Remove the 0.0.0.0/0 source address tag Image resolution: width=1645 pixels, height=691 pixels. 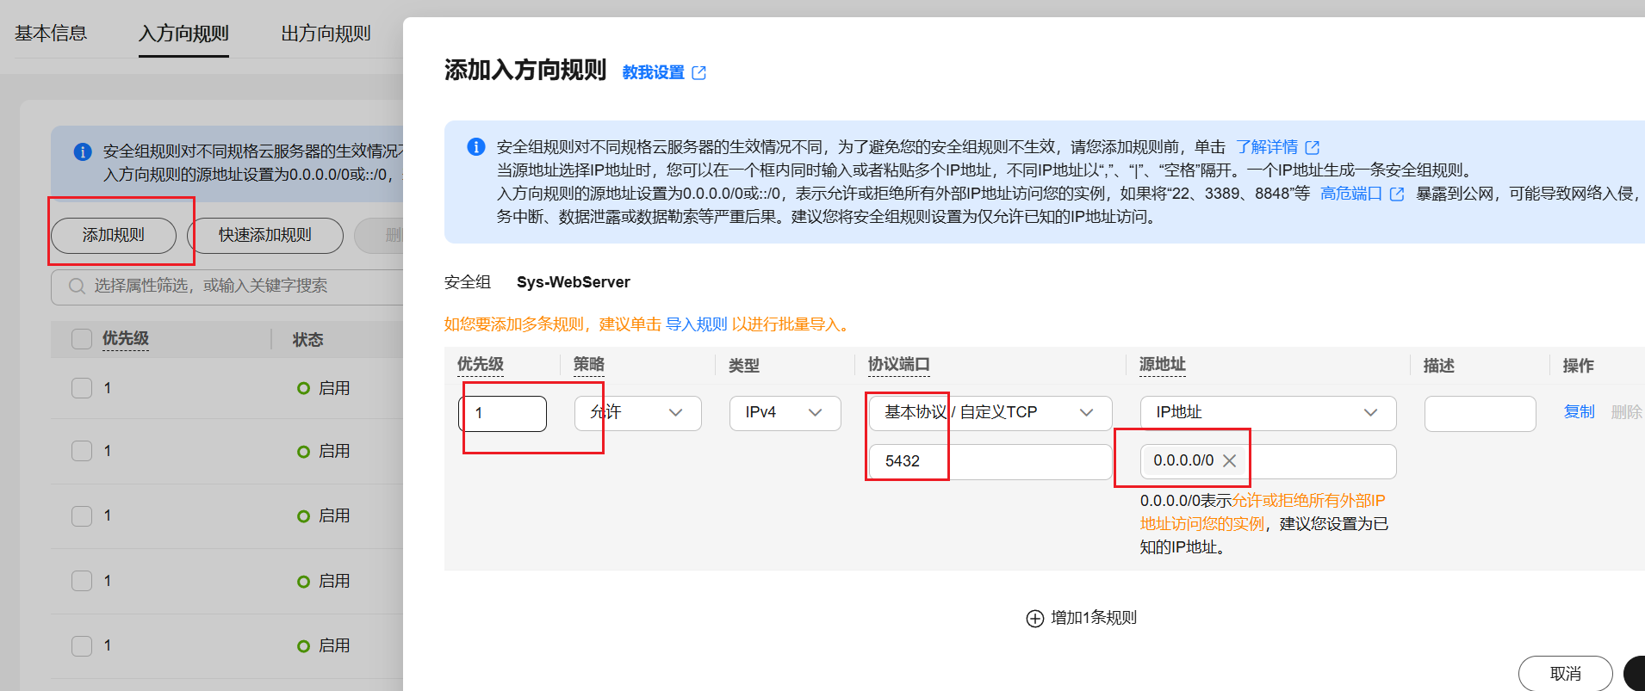[1229, 461]
